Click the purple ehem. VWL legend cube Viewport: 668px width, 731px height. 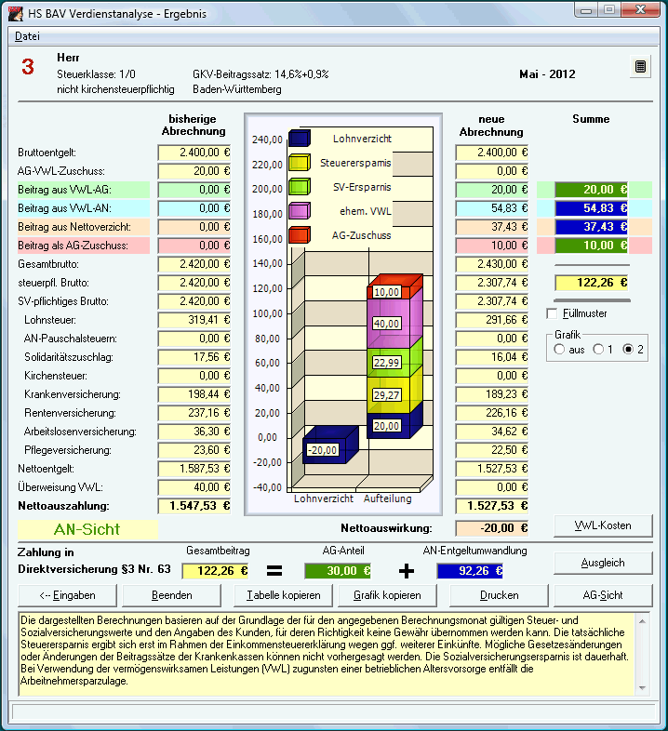299,212
